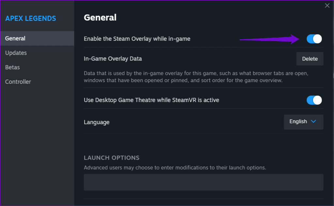Close the game properties window
Image resolution: width=334 pixels, height=206 pixels.
coord(327,5)
